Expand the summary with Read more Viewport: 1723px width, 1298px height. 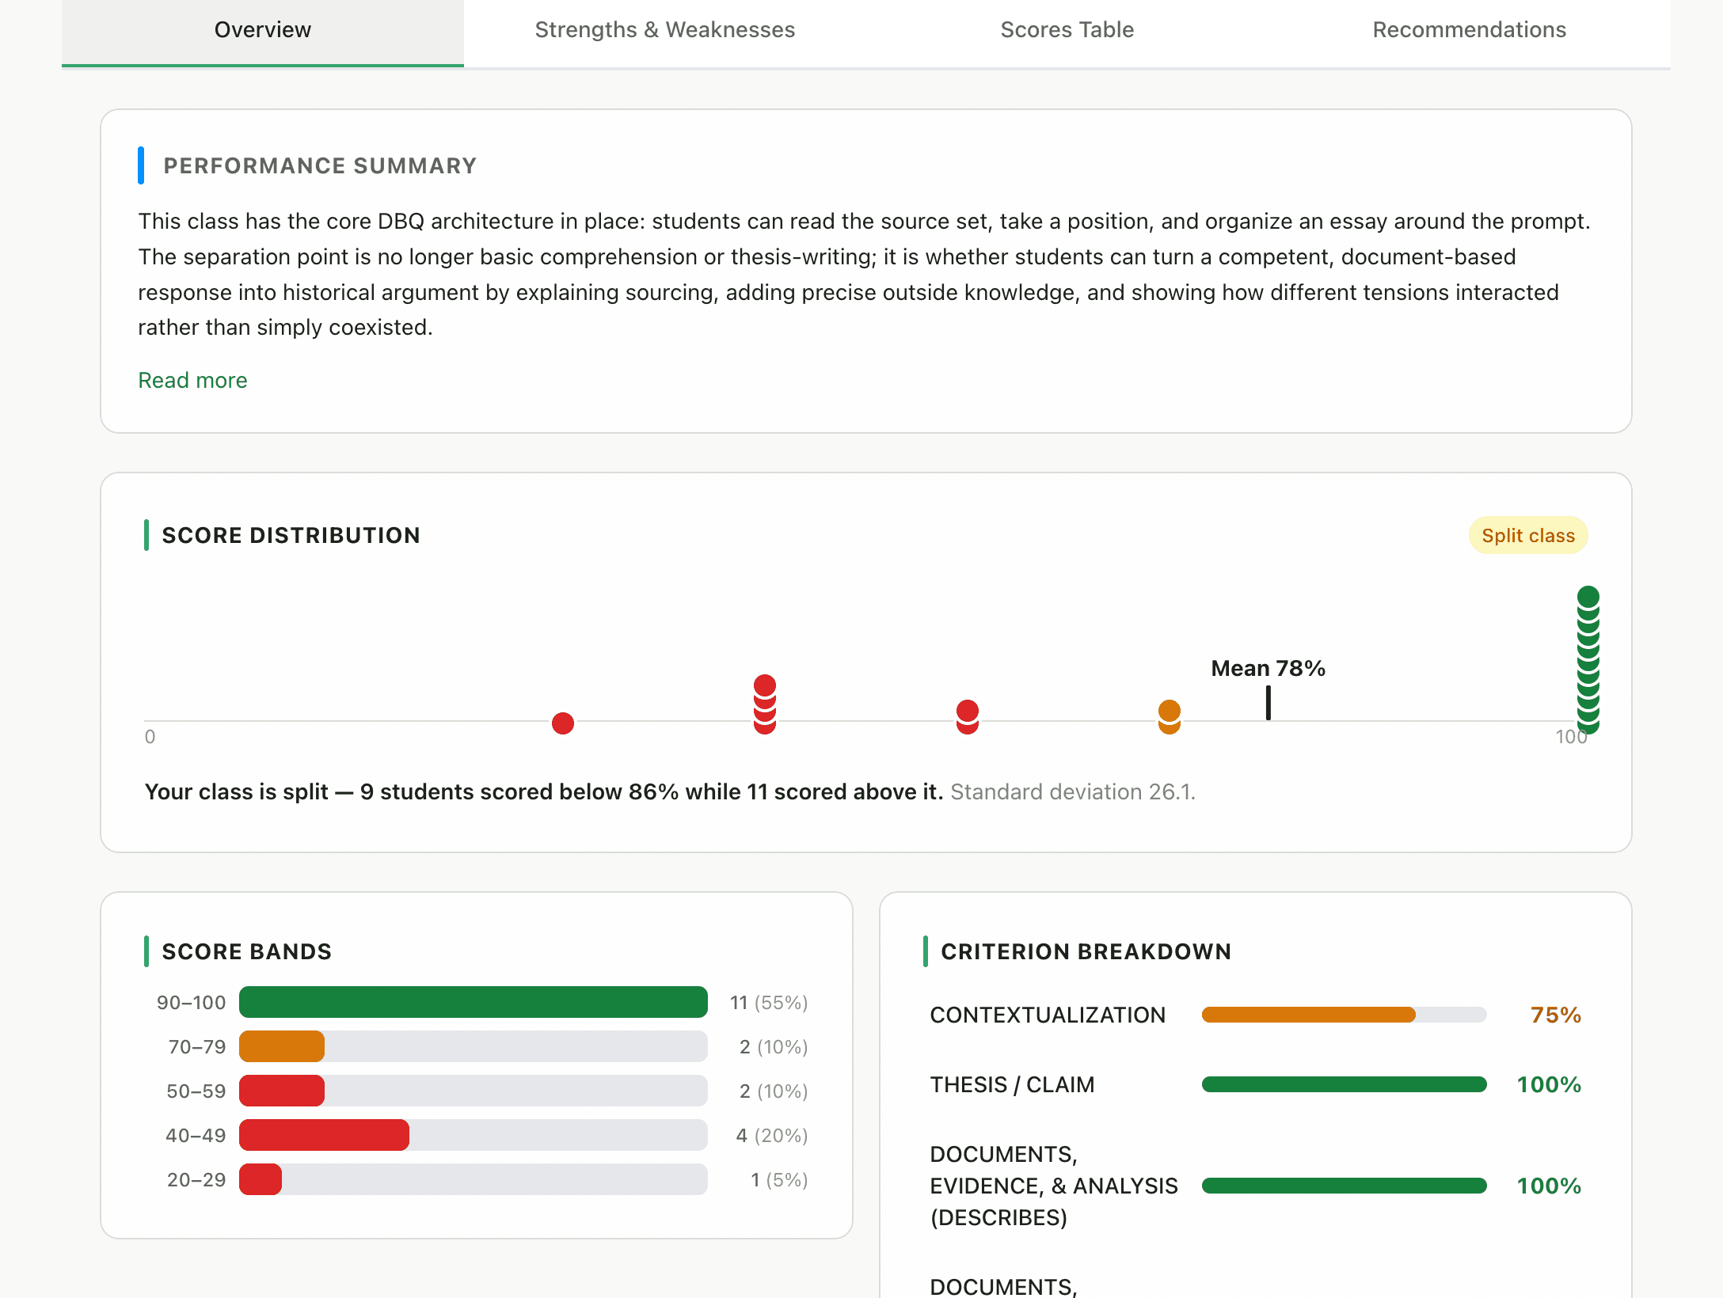click(192, 381)
